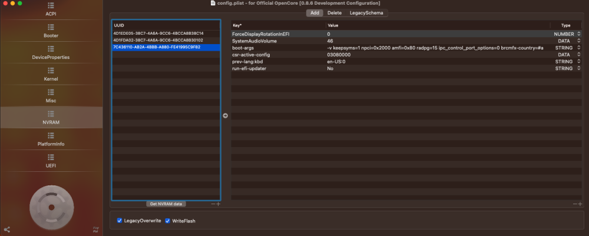The width and height of the screenshot is (589, 236).
Task: Open the ACPI section in sidebar
Action: click(51, 10)
